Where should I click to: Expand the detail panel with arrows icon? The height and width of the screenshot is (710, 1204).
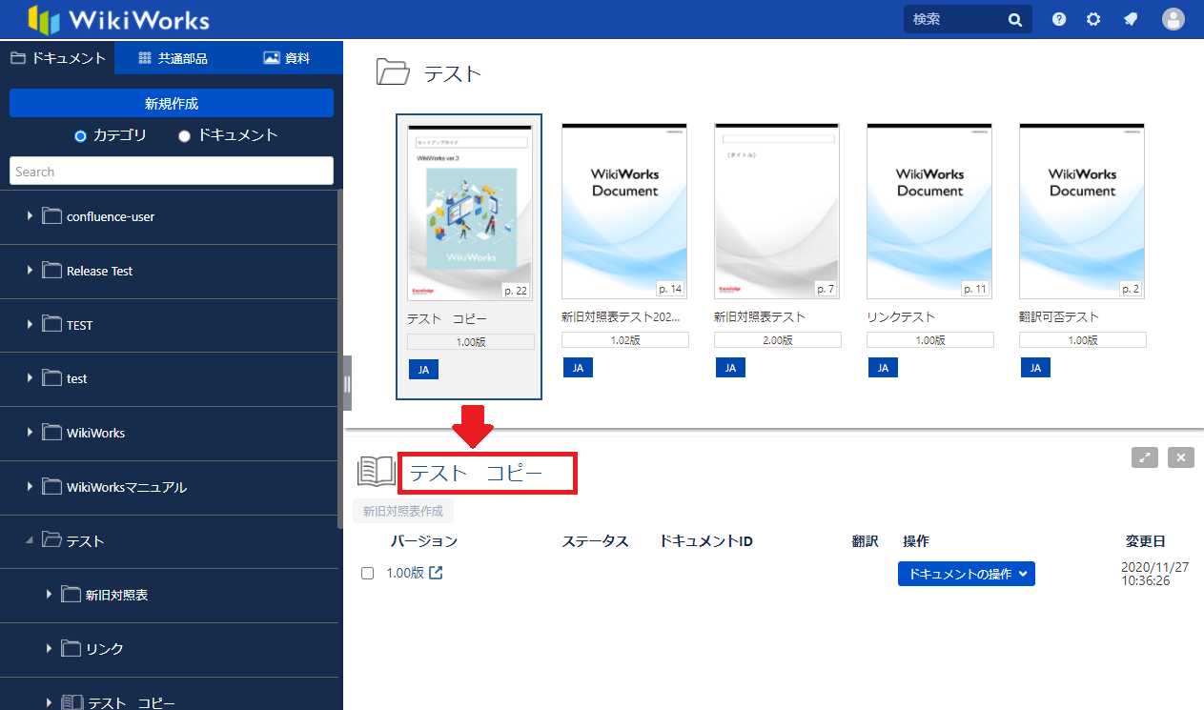[1145, 457]
